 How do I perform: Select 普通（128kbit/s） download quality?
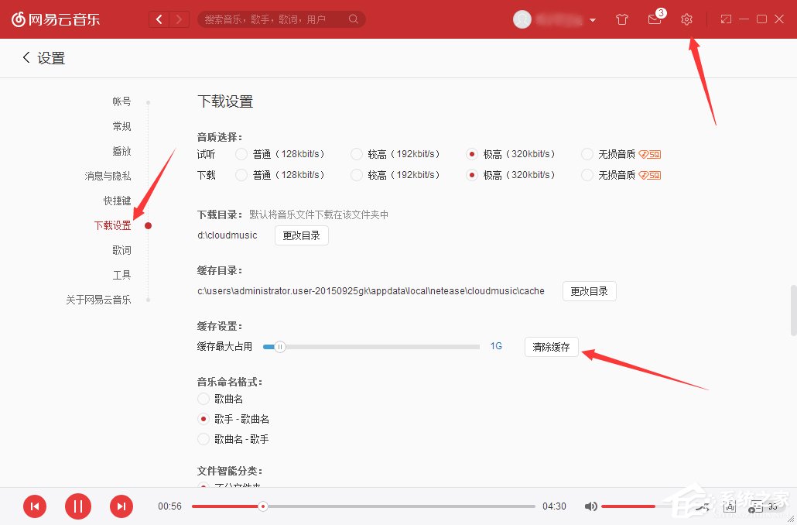coord(240,174)
